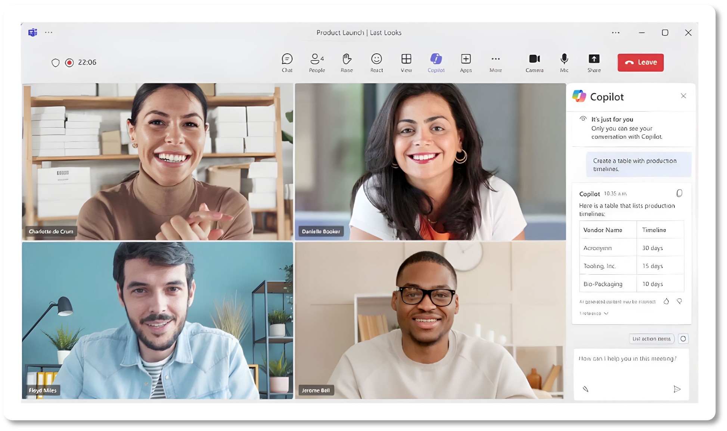This screenshot has height=431, width=727.
Task: Open Apps in the meeting toolbar
Action: coord(466,62)
